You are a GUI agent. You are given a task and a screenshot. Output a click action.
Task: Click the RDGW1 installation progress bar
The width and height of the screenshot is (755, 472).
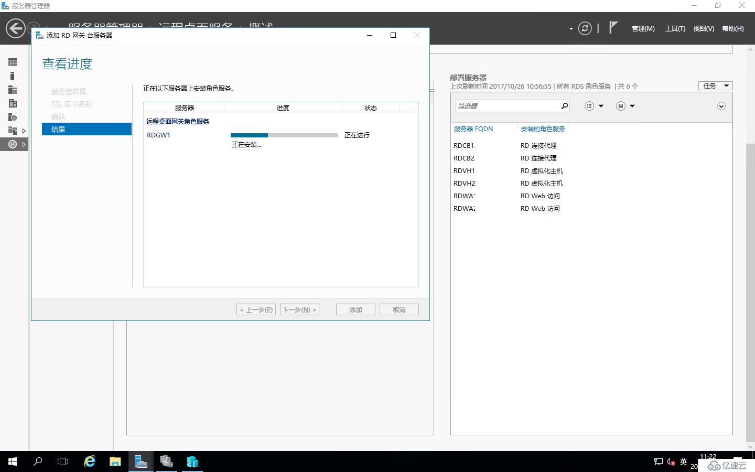pos(284,135)
